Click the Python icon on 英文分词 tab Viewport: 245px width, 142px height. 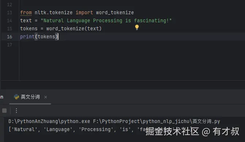16,97
